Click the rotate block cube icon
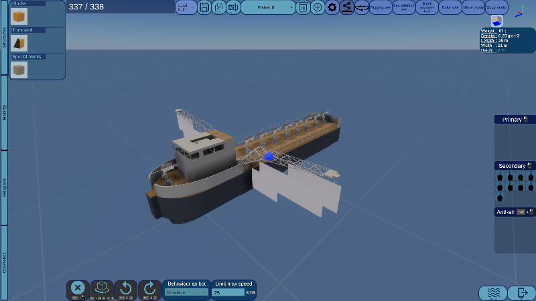Screen dimensions: 536x301 click(102, 290)
